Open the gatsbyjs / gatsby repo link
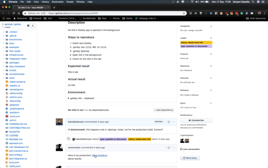 pyautogui.click(x=13, y=24)
